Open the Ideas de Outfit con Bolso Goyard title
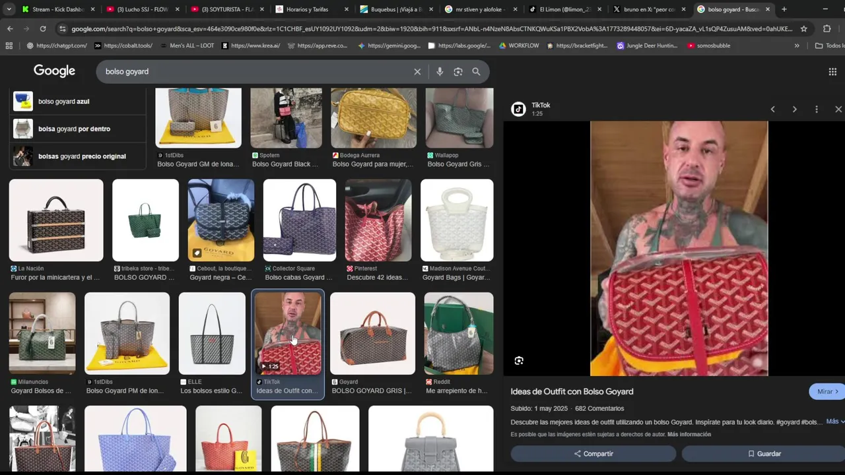 pyautogui.click(x=572, y=392)
